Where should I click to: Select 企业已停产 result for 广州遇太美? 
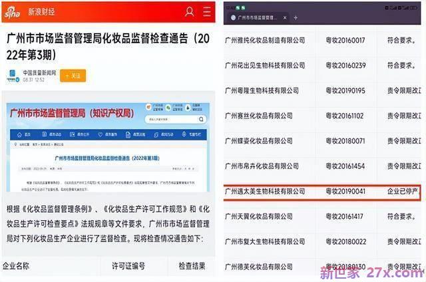click(403, 192)
